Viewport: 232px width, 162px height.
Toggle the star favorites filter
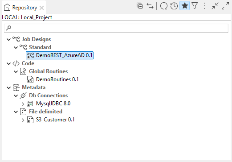184,6
